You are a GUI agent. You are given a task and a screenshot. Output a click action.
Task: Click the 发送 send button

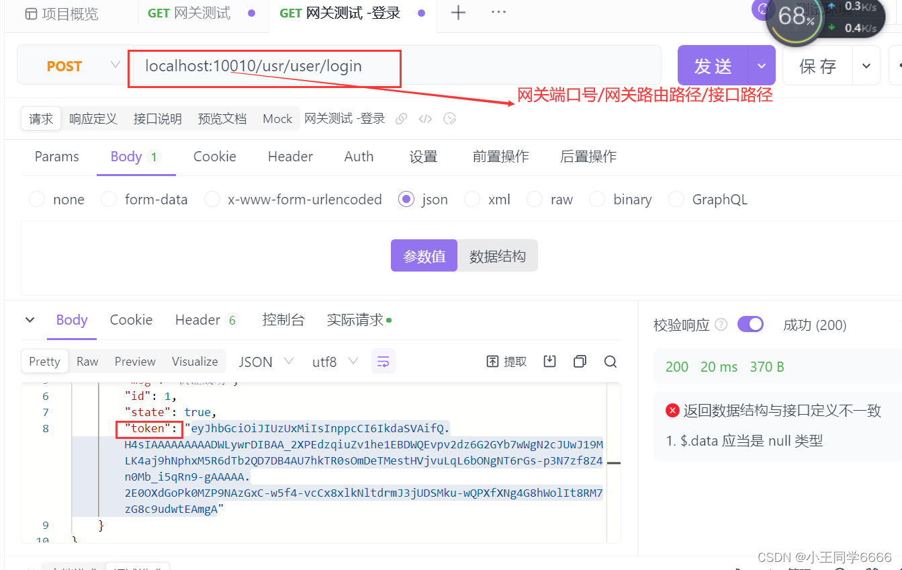pos(713,66)
